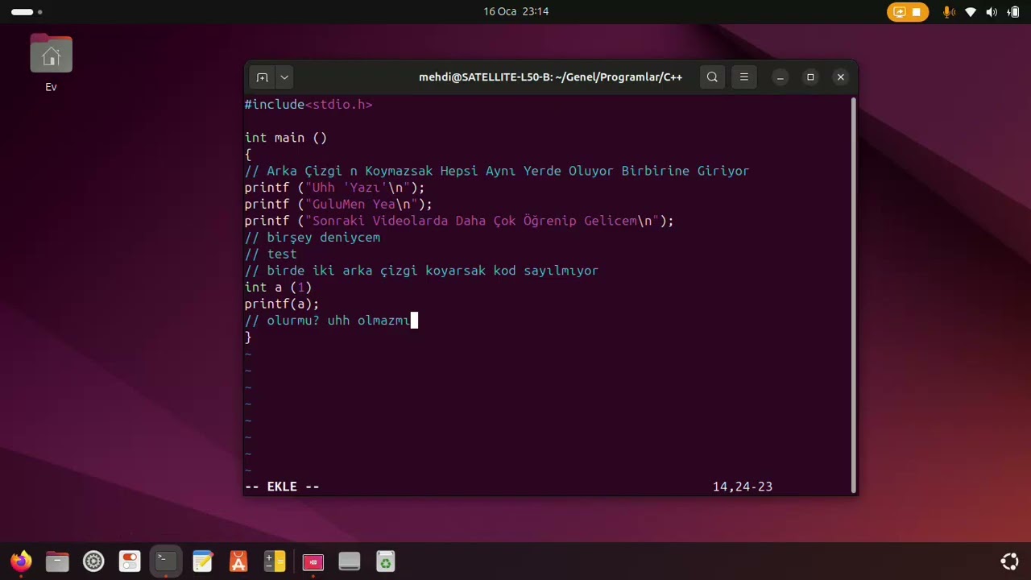Screen dimensions: 1031x580
Task: Switch to Terminal in the dock
Action: coord(166,561)
